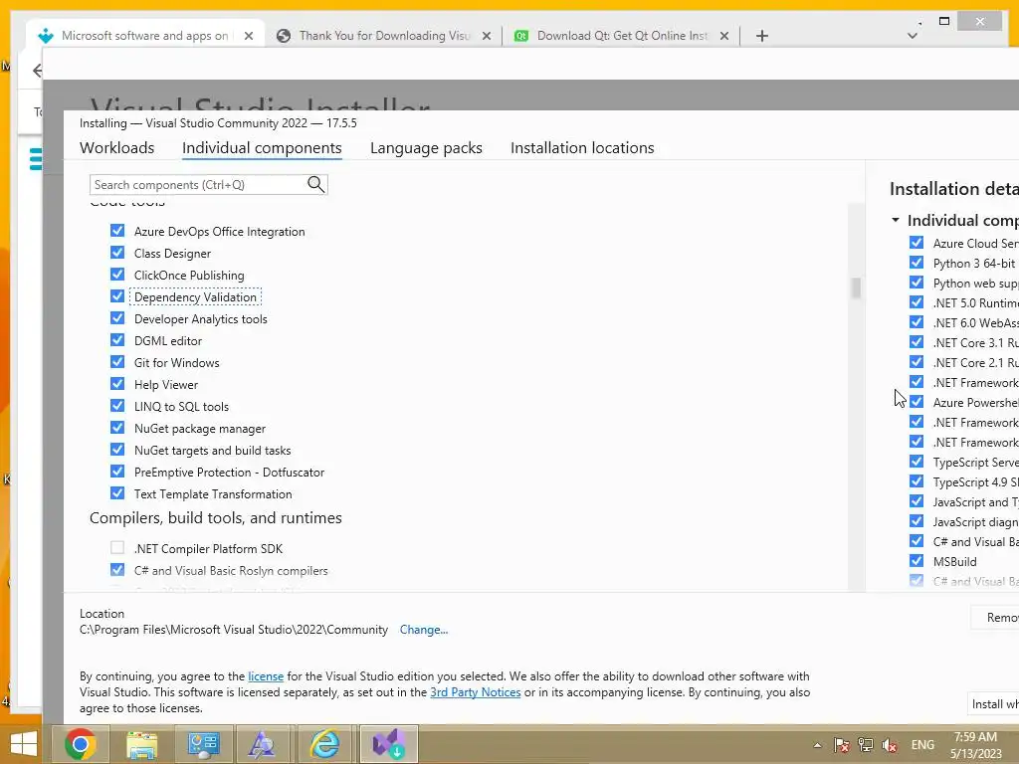Viewport: 1019px width, 764px height.
Task: Click the Compilers, build tools, and runtimes heading
Action: click(x=216, y=517)
